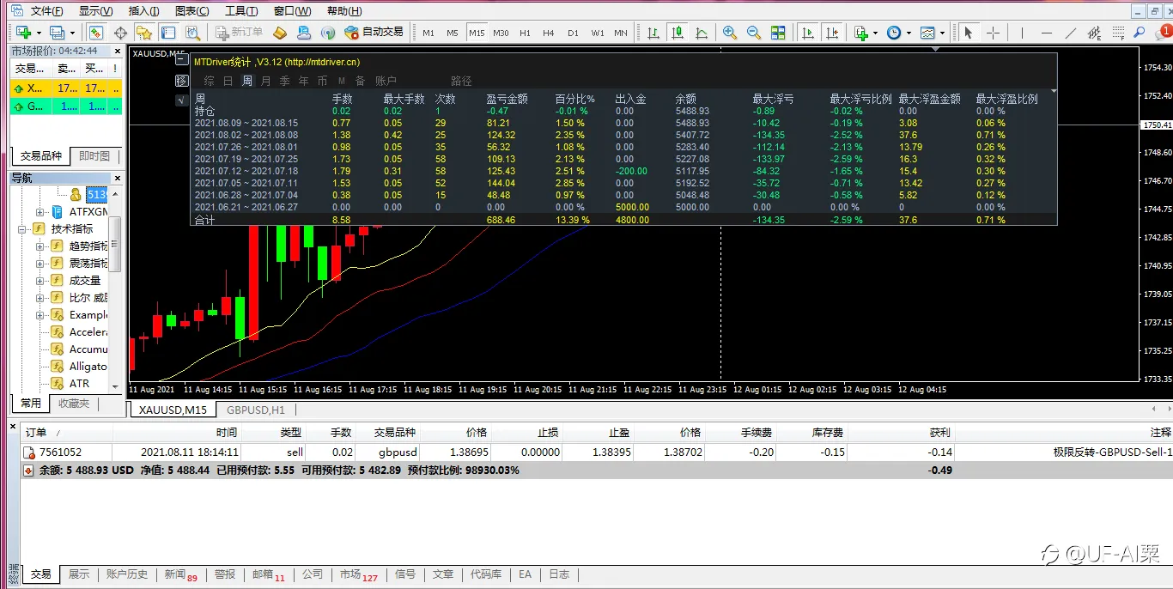This screenshot has height=589, width=1173.
Task: Expand the 成交量 tree node
Action: 40,281
